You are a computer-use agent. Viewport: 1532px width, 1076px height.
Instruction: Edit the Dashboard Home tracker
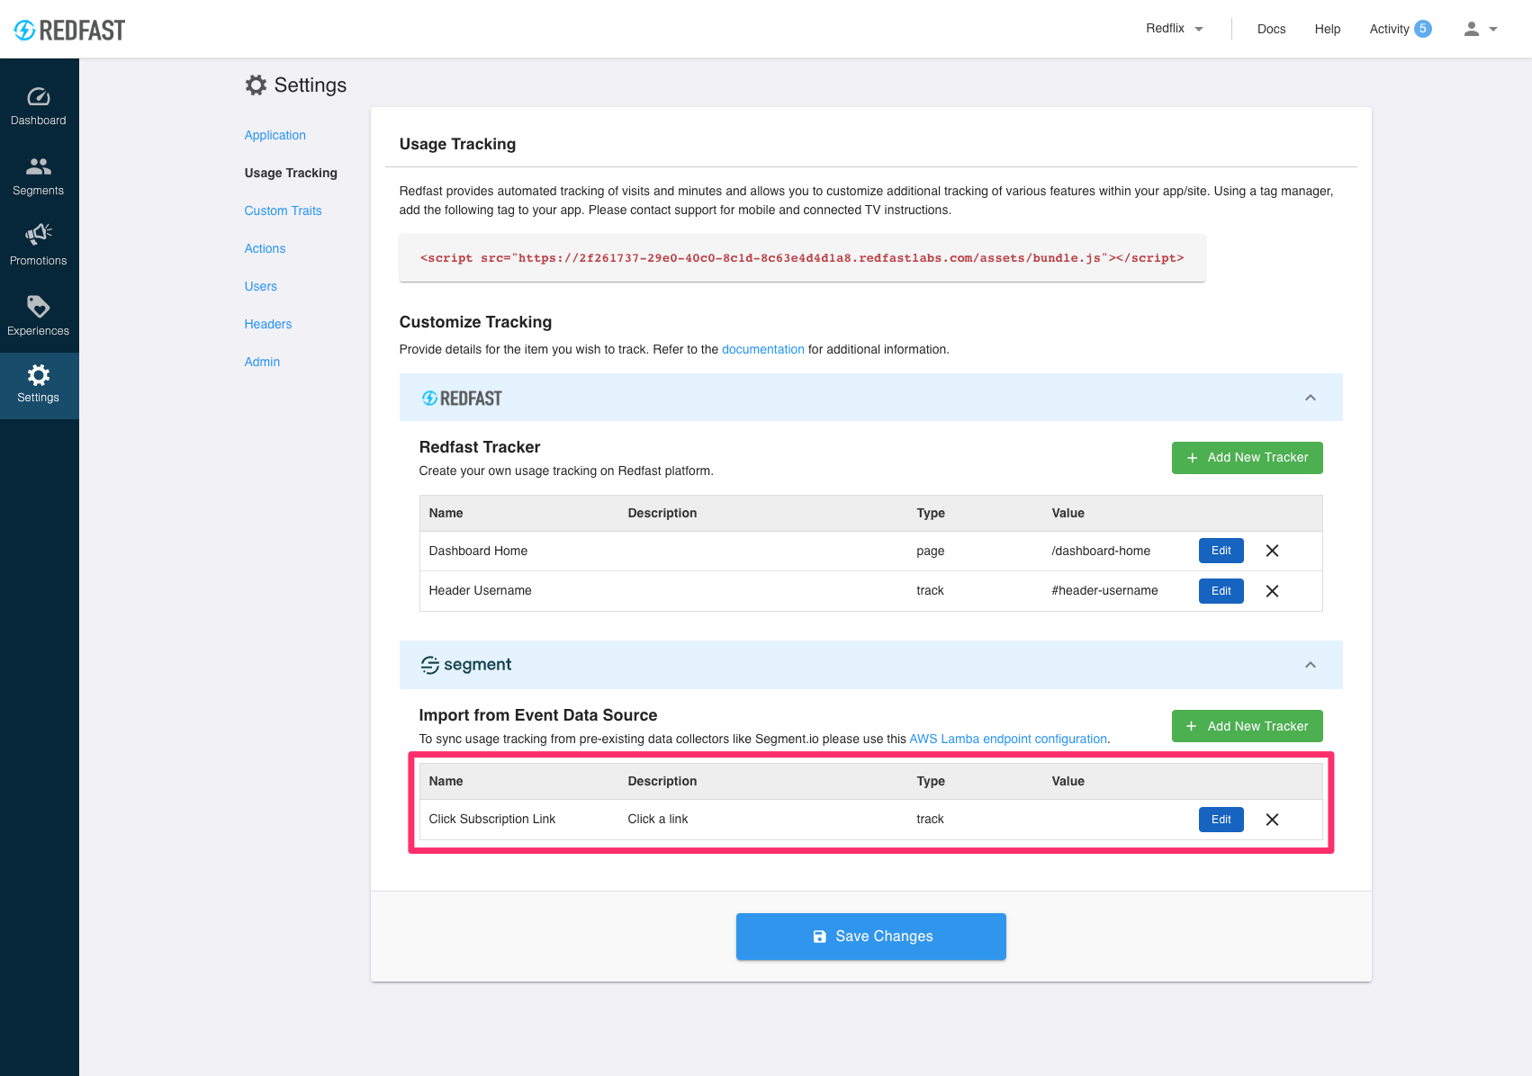pyautogui.click(x=1221, y=551)
